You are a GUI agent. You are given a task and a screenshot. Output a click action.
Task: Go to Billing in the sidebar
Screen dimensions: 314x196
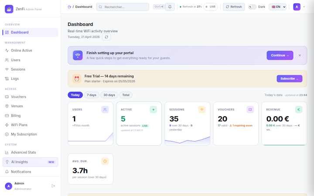(x=30, y=115)
